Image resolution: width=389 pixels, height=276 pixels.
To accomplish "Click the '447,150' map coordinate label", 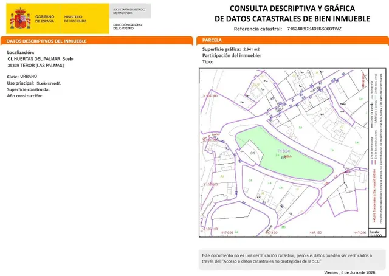I will 315,233.
